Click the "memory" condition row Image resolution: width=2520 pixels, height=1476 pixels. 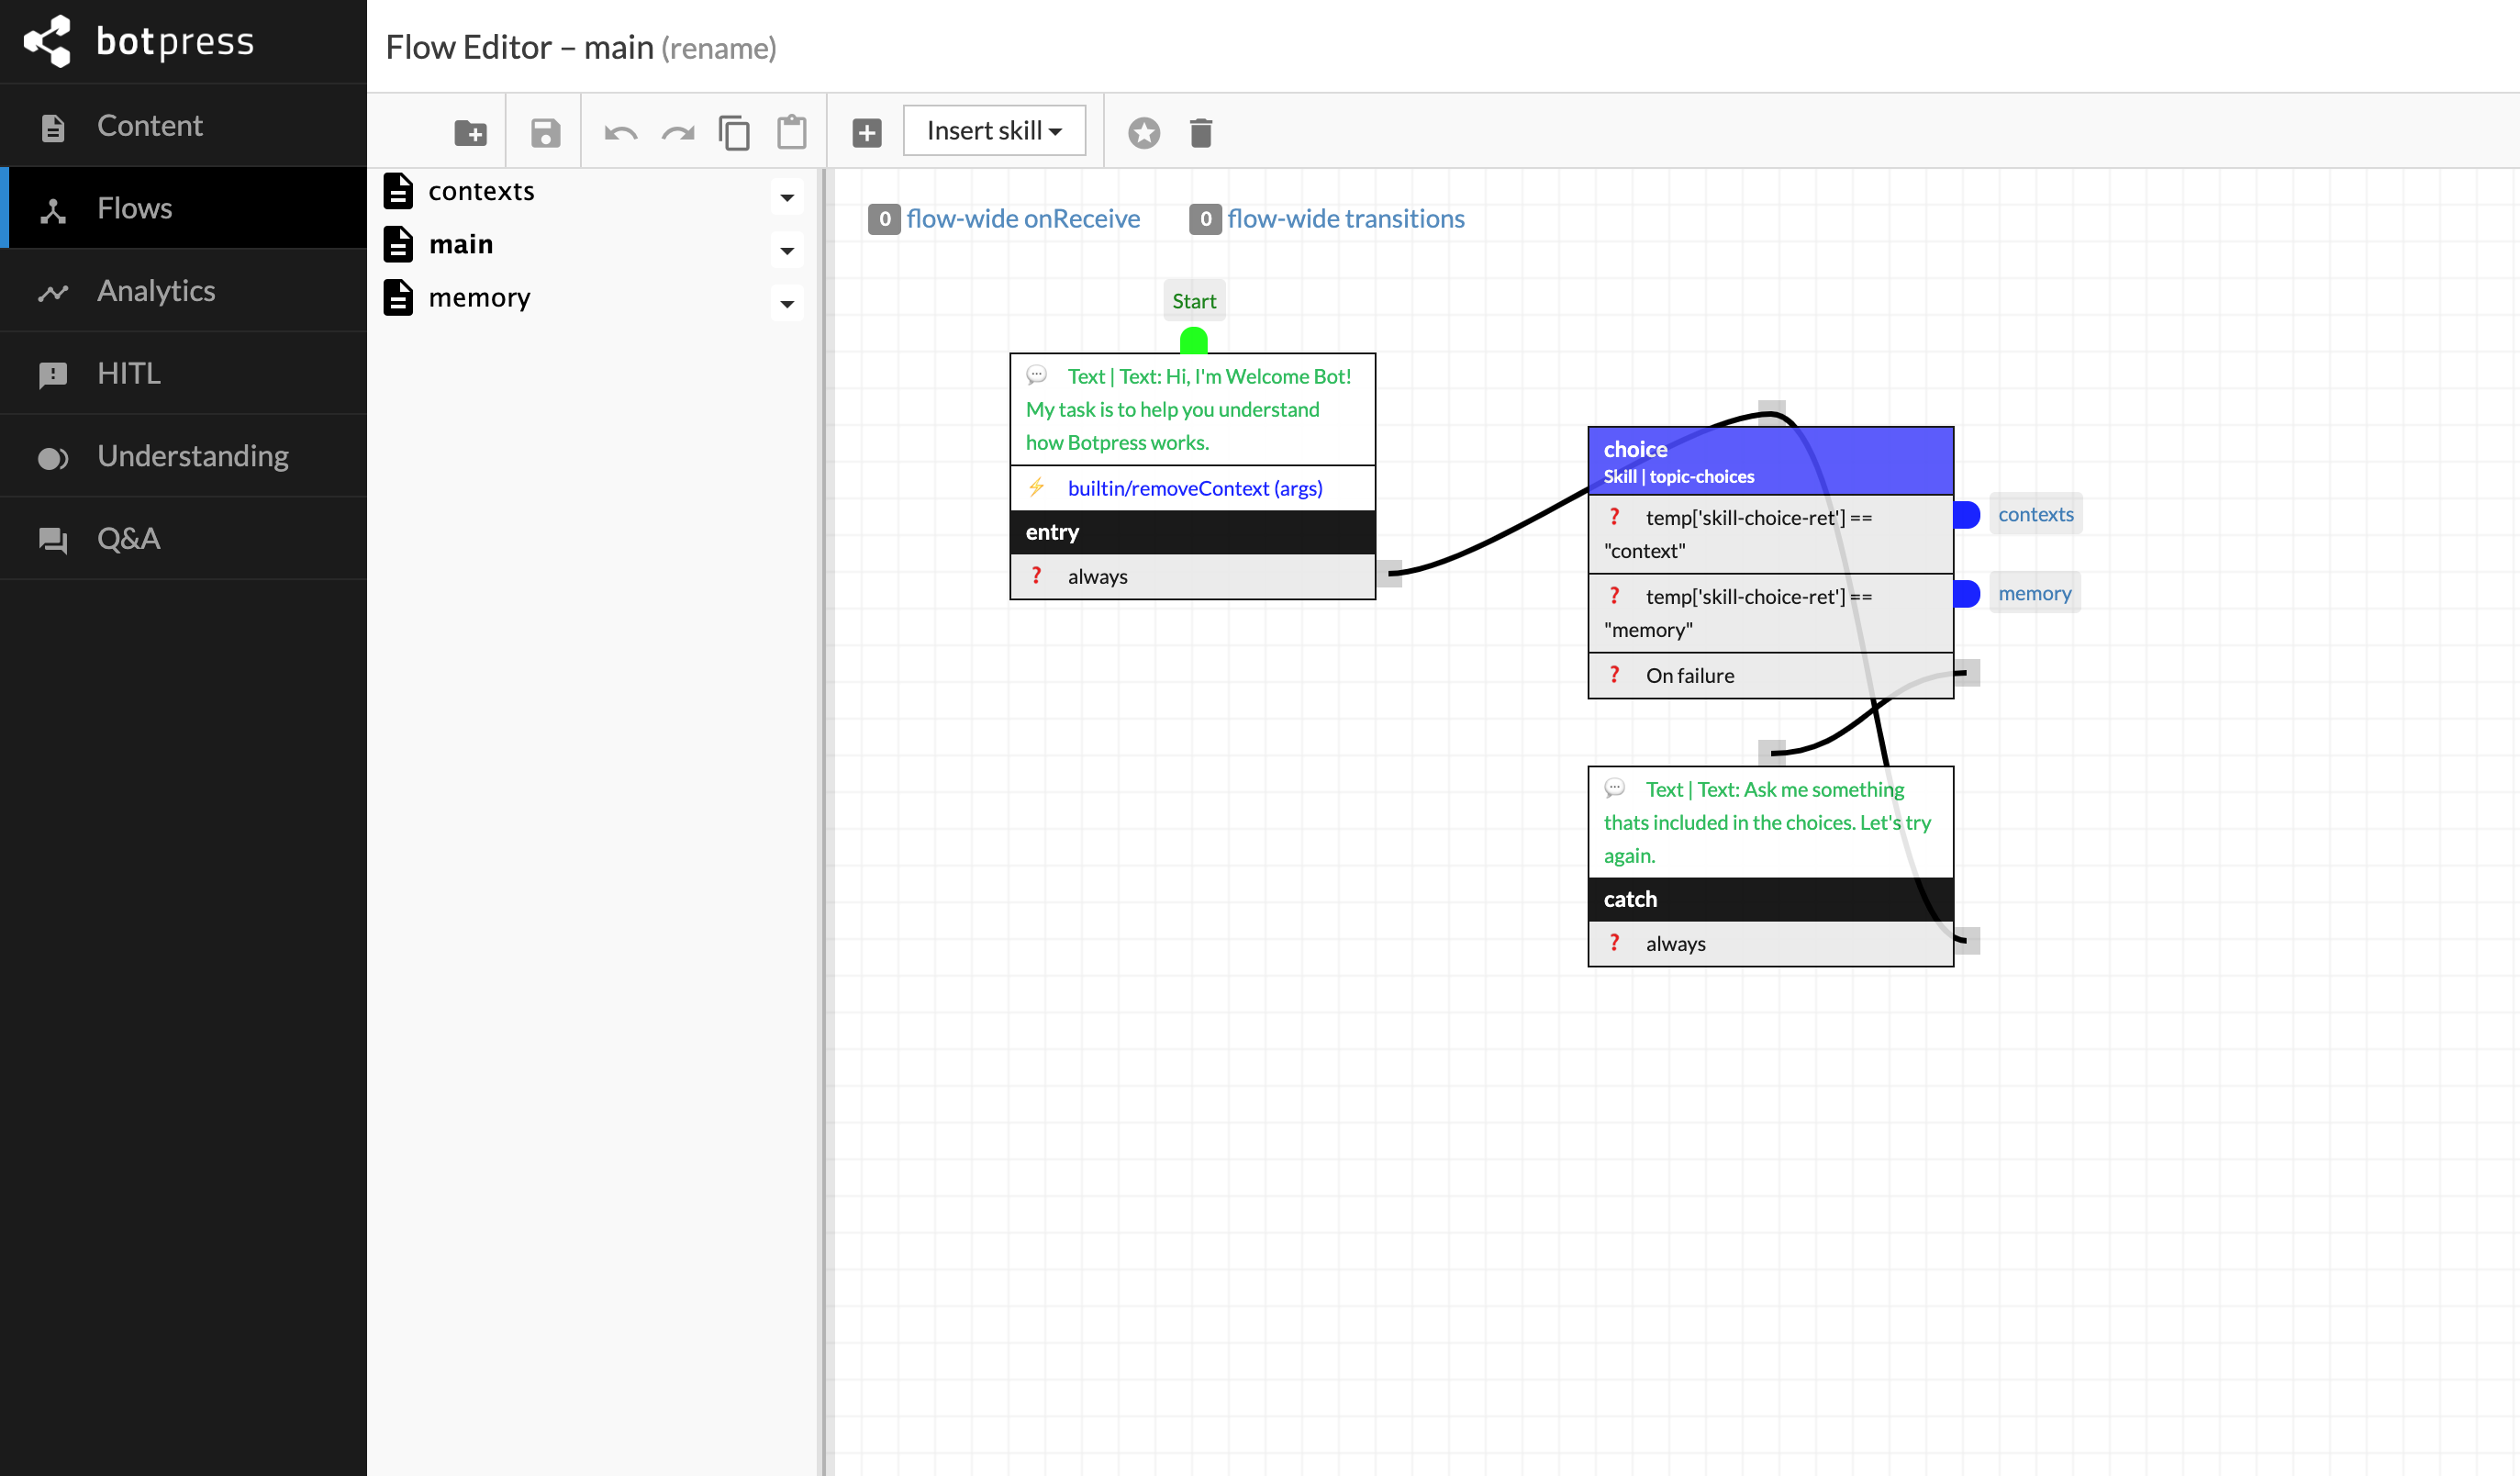tap(1771, 613)
